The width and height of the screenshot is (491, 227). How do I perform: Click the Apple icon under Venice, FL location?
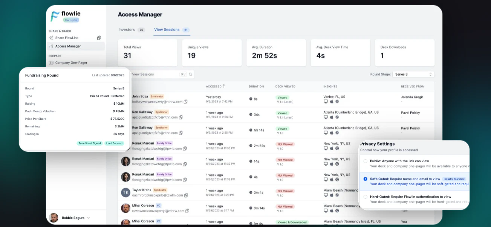pos(331,102)
